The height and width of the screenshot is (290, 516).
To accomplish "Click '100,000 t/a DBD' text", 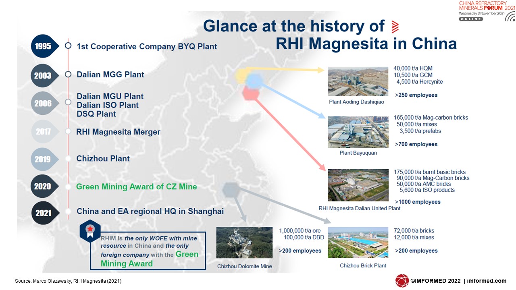I will click(303, 238).
